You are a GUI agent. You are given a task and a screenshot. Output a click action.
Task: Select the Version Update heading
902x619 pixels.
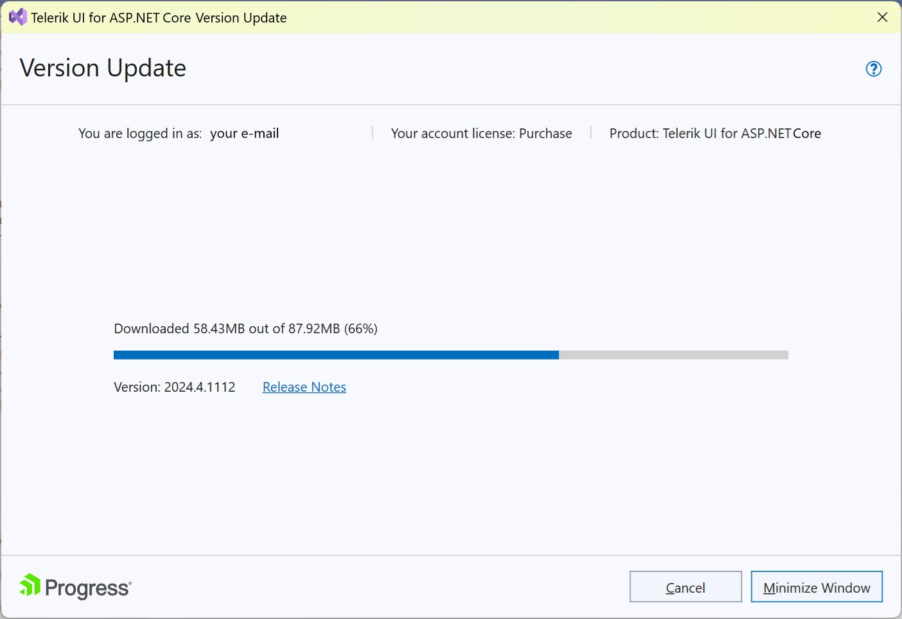[x=103, y=67]
